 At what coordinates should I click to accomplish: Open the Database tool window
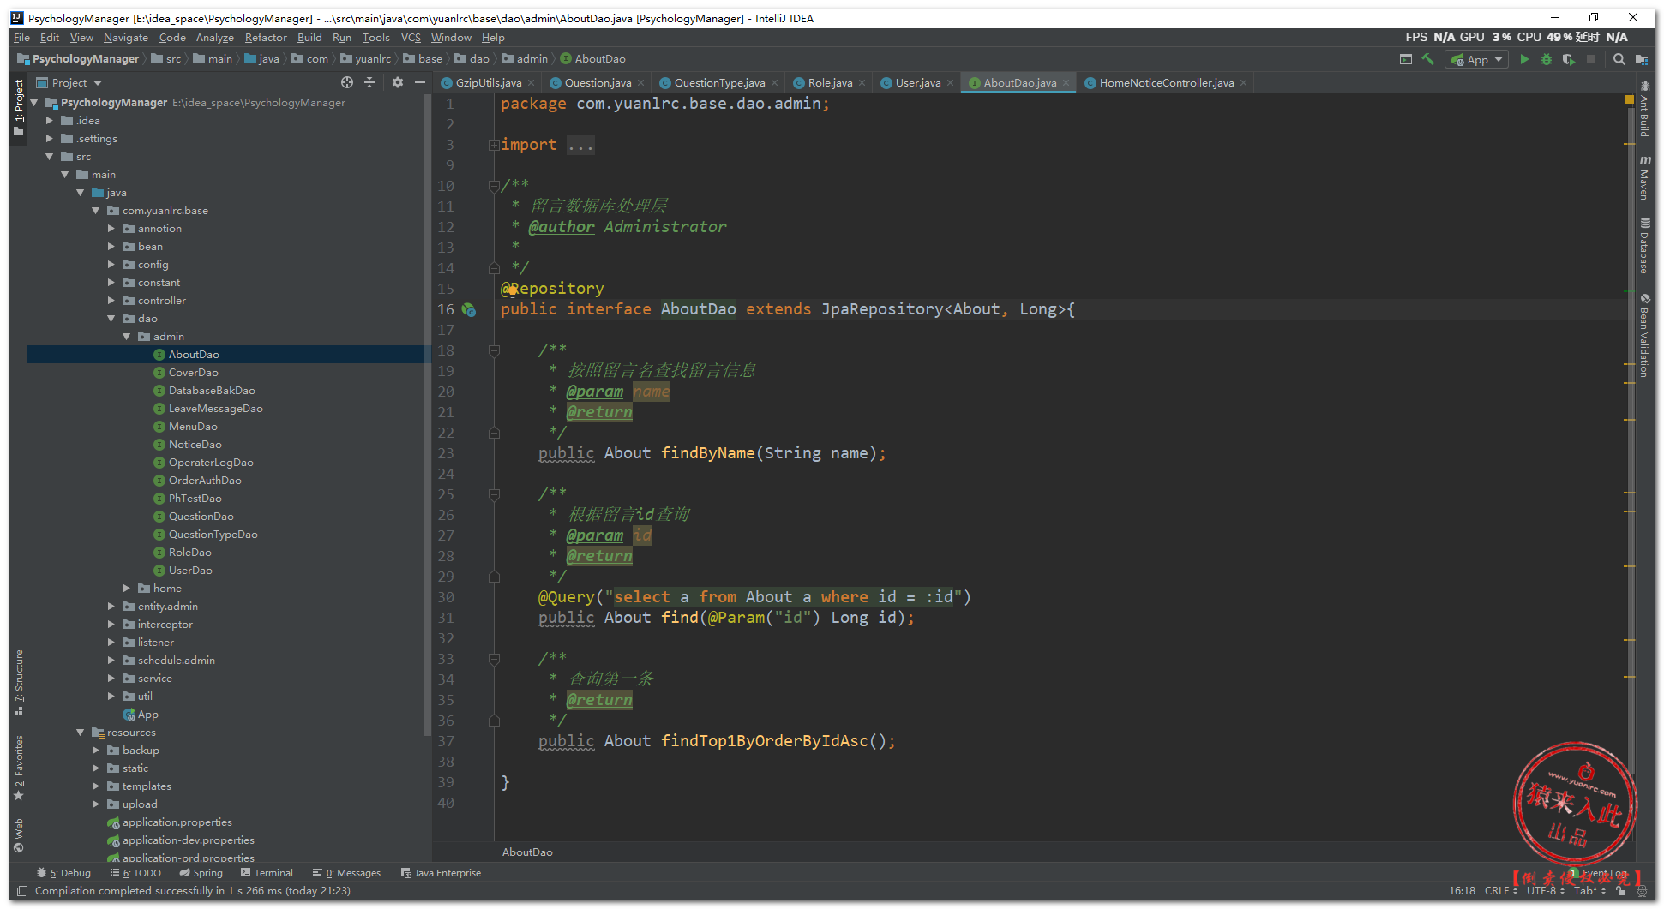(1644, 247)
